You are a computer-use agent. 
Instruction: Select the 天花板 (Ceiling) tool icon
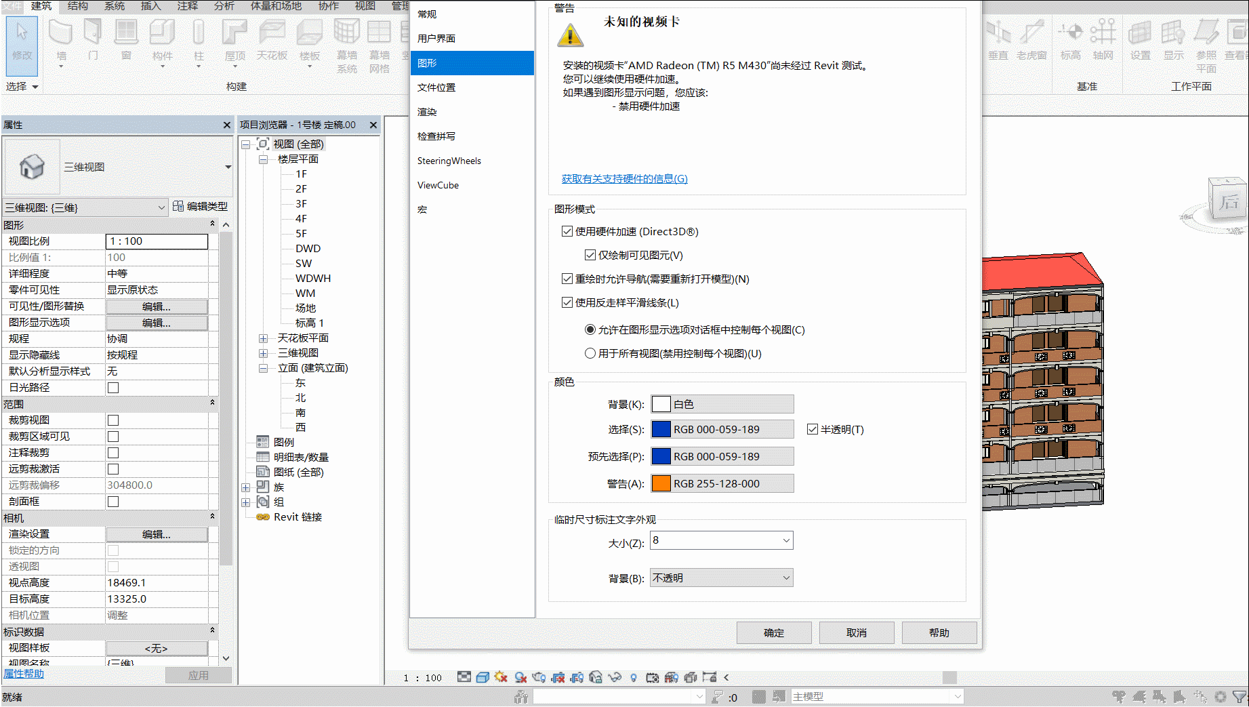(272, 33)
